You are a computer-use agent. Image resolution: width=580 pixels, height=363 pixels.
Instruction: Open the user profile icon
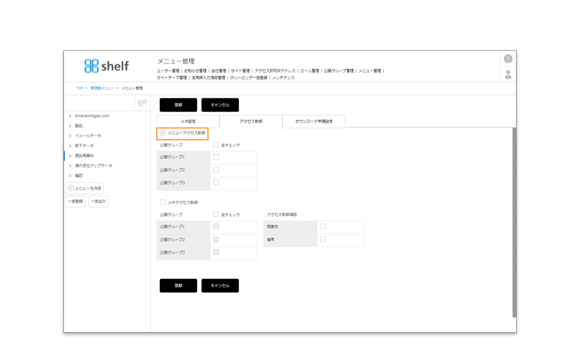(508, 74)
